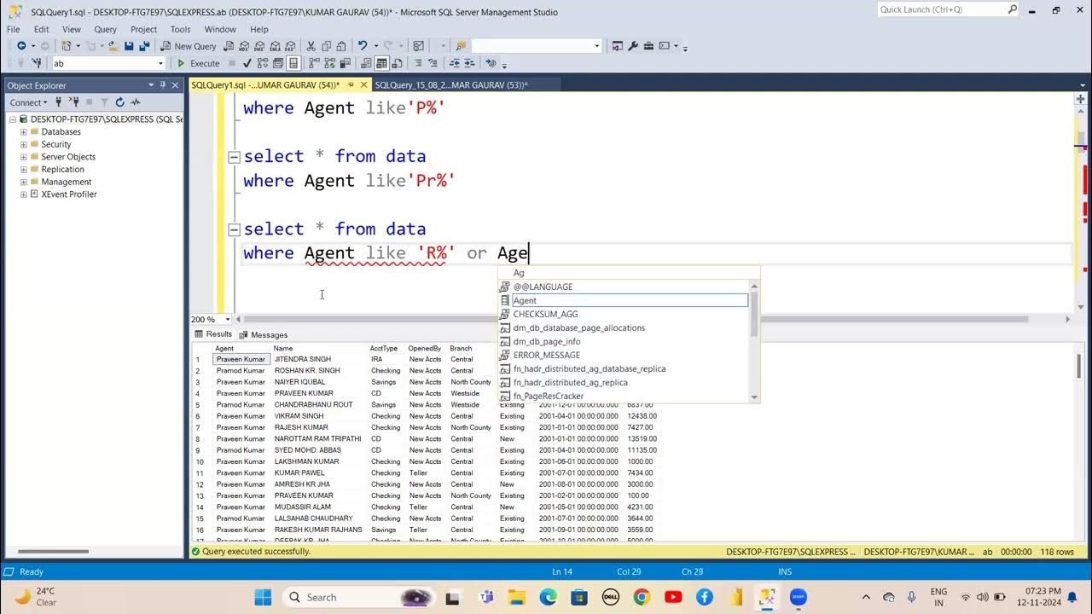The image size is (1092, 614).
Task: Click the Decrease Indent icon
Action: click(x=455, y=63)
